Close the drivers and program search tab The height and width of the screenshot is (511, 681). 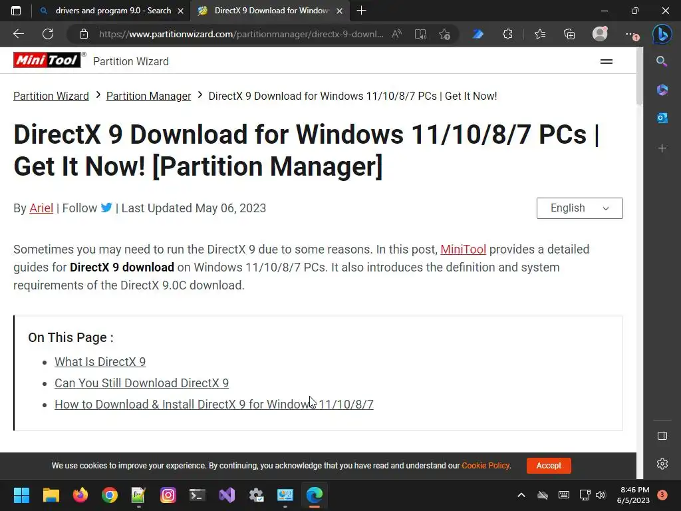tap(181, 11)
